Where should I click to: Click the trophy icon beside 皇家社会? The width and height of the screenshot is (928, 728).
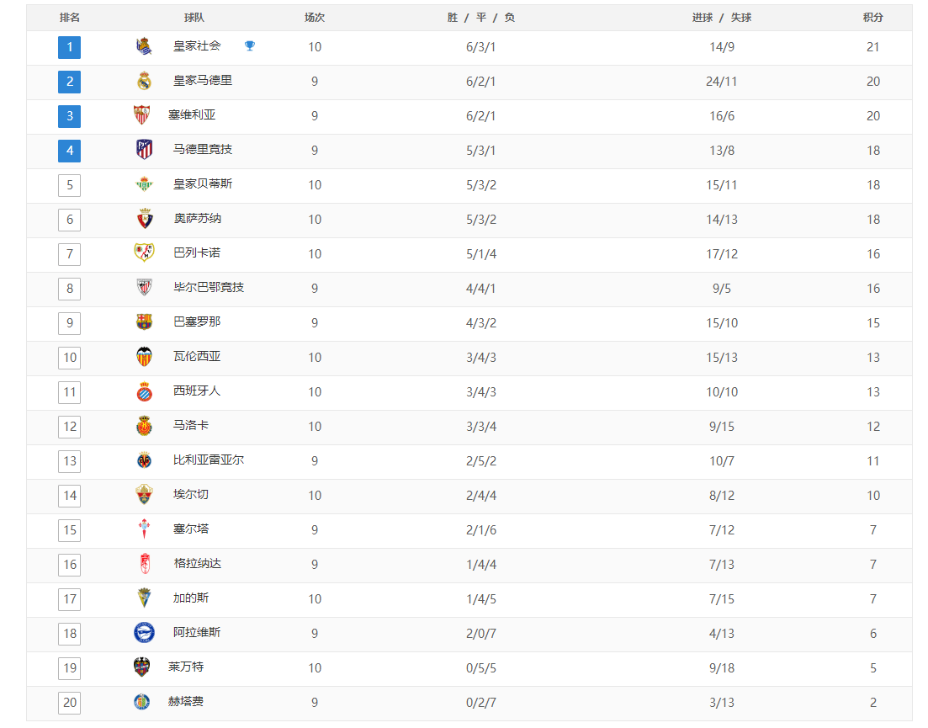pyautogui.click(x=250, y=45)
